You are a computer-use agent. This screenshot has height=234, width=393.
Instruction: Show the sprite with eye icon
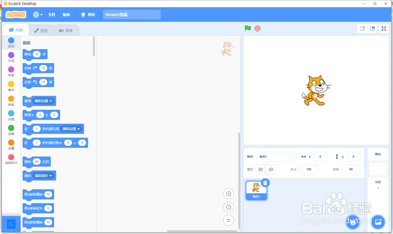[x=261, y=170]
